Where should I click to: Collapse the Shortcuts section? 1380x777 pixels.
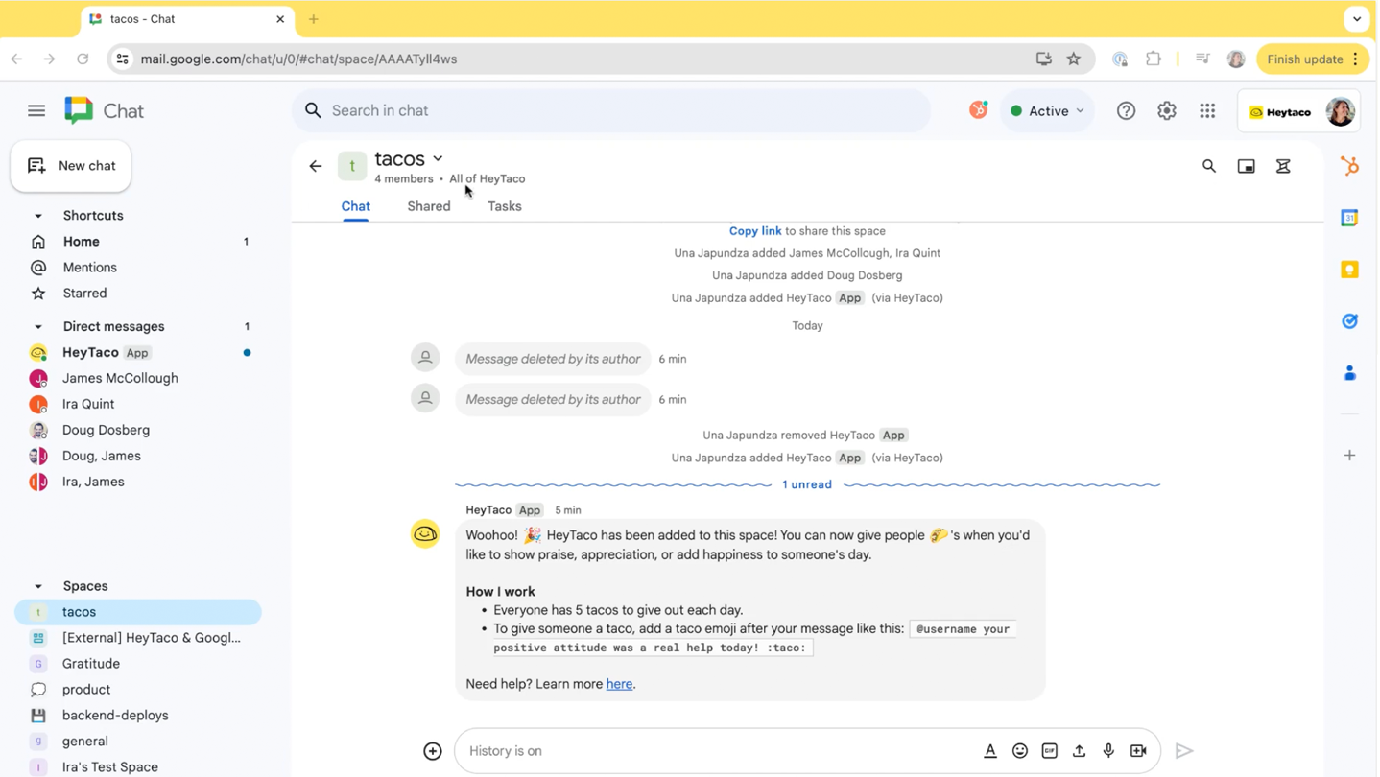(38, 216)
